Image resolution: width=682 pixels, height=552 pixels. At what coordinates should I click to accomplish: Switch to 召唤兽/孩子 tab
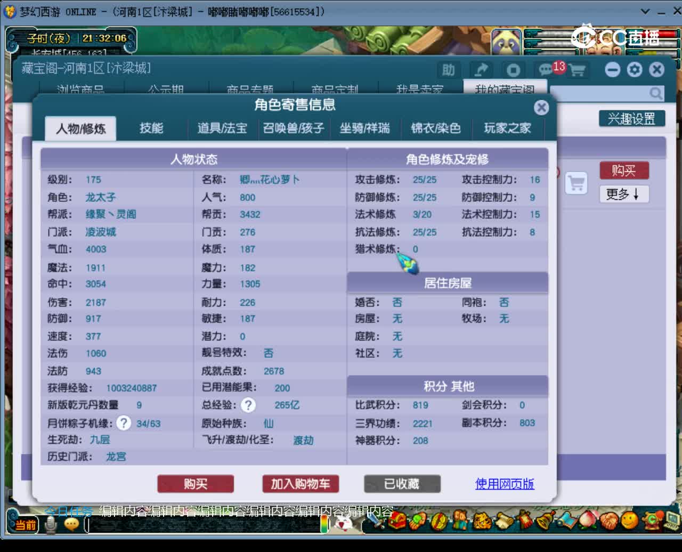point(294,128)
